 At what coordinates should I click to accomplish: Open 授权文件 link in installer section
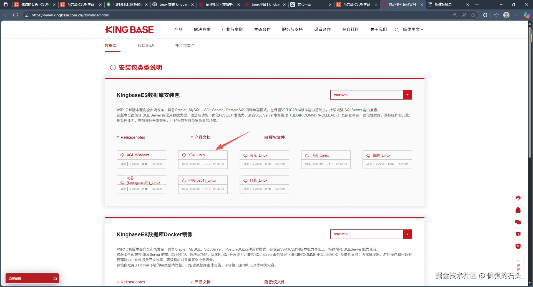click(275, 137)
